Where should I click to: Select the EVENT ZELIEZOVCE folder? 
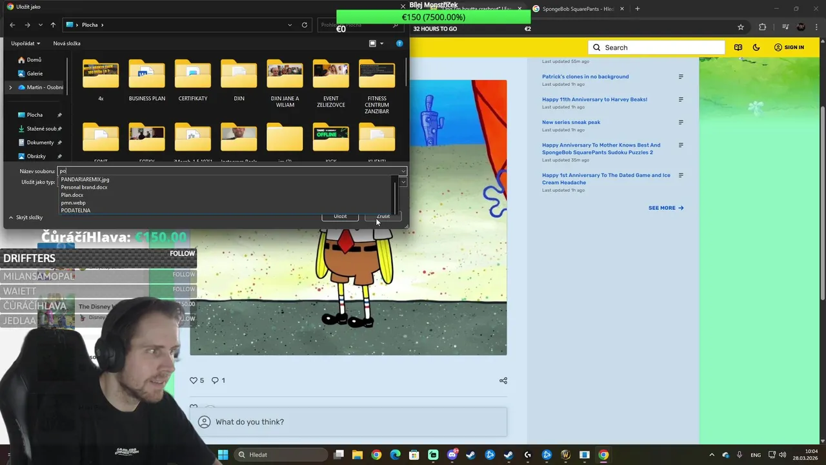point(331,83)
